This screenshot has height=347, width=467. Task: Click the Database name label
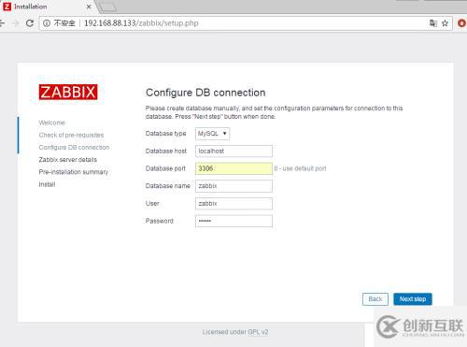click(167, 186)
